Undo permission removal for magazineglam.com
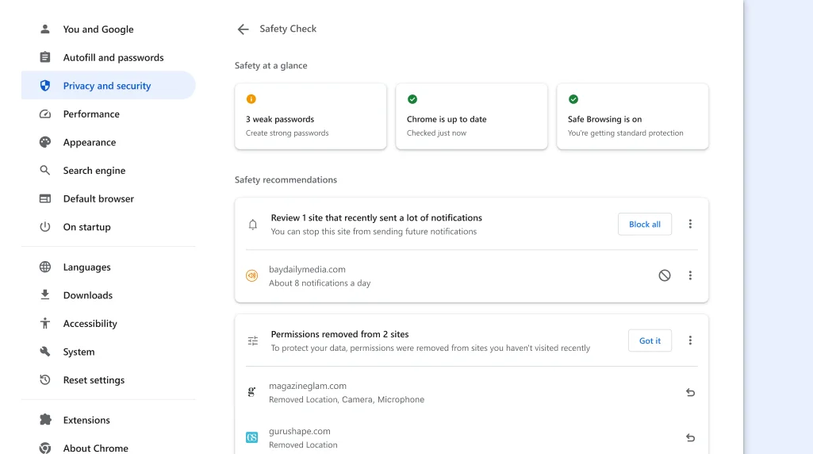The width and height of the screenshot is (813, 454). coord(690,393)
